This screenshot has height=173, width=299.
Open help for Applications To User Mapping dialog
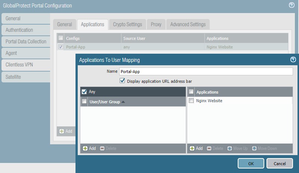coord(293,60)
